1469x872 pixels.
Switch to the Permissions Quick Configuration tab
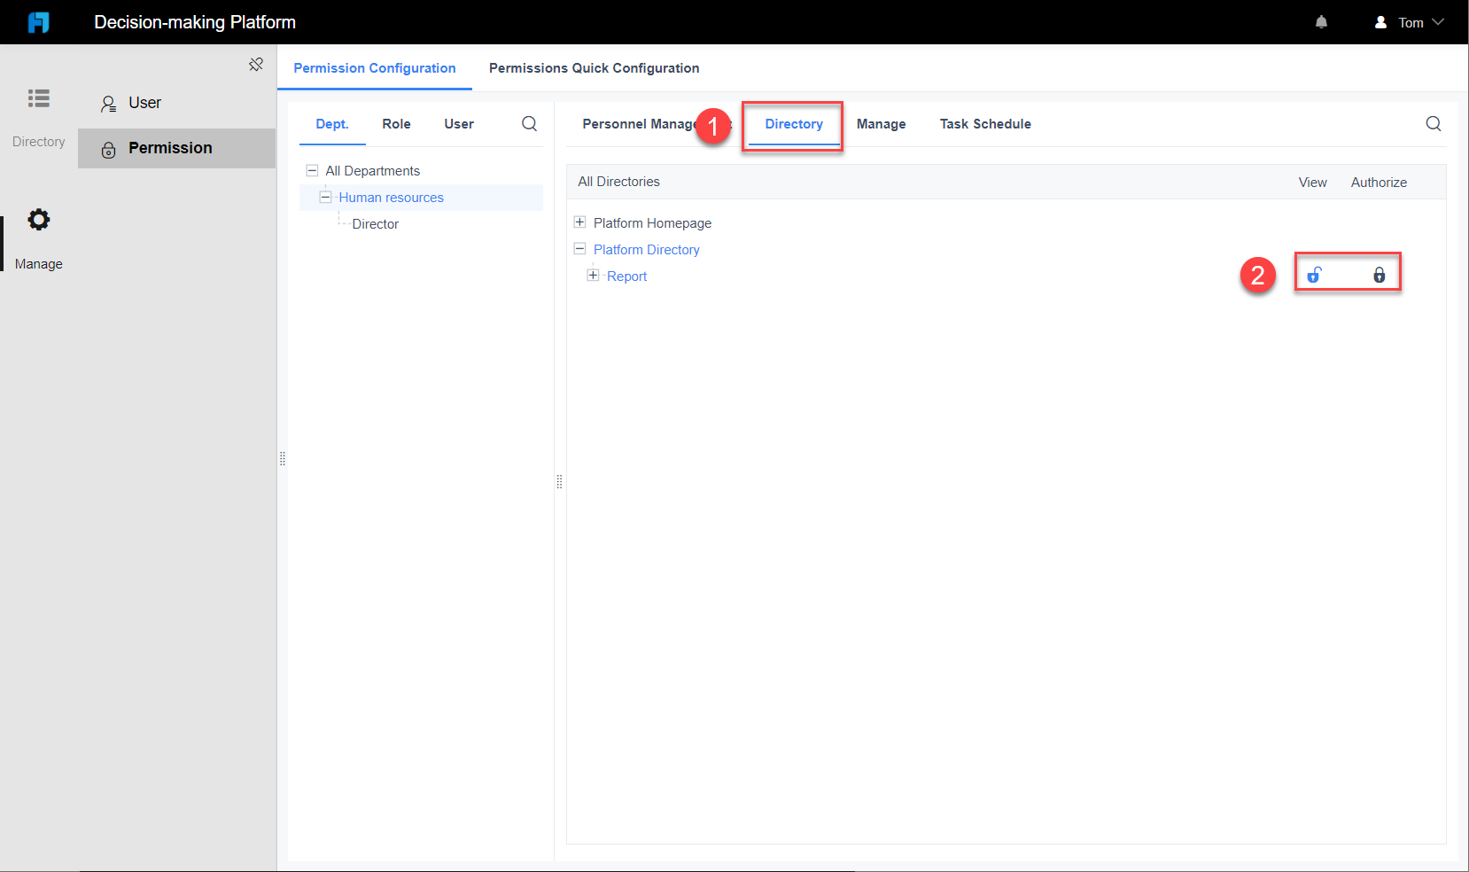click(x=594, y=68)
